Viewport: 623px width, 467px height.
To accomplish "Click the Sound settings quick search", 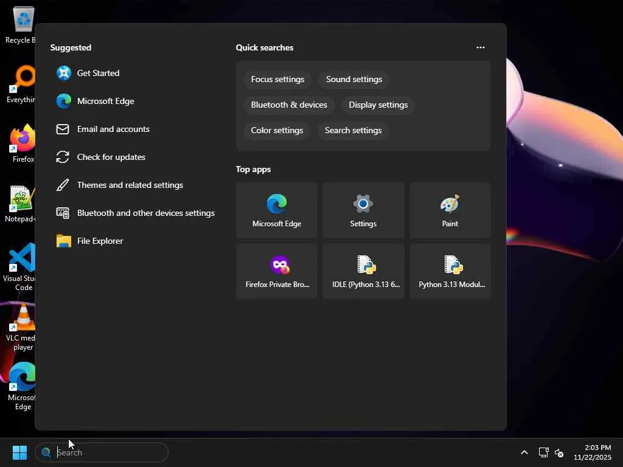I will click(x=354, y=80).
